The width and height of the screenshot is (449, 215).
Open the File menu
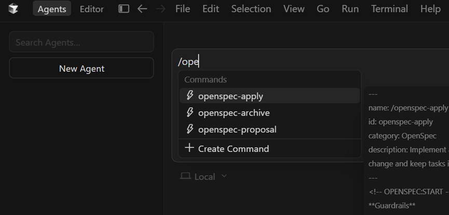tap(182, 9)
